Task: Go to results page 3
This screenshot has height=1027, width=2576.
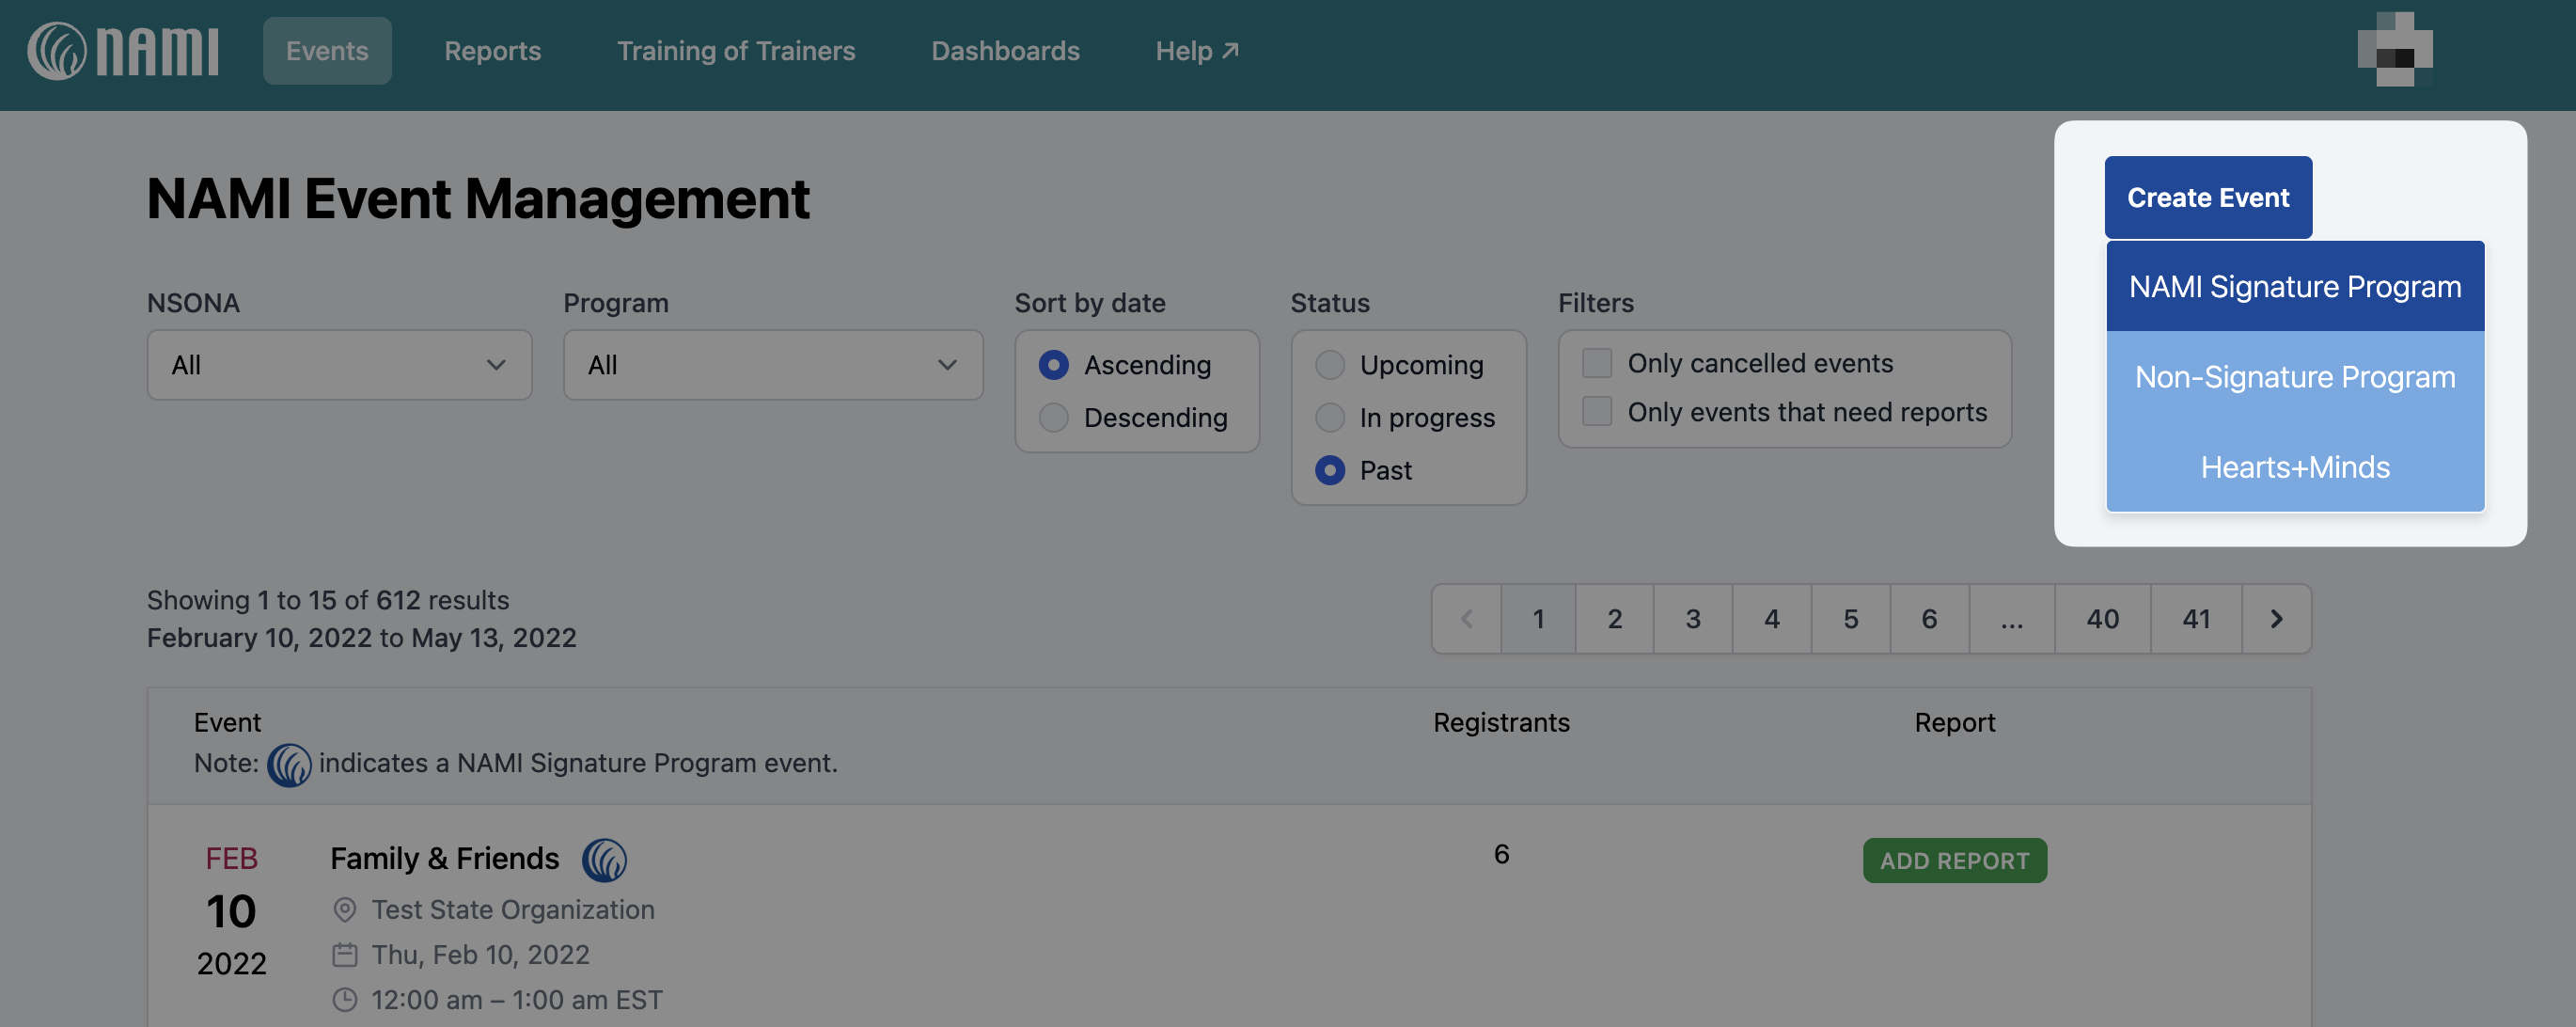Action: [x=1692, y=619]
